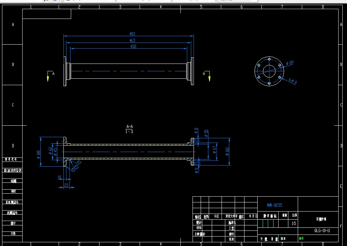The height and width of the screenshot is (246, 347).
Task: Click the 1:3 section scale text
Action: [129, 131]
